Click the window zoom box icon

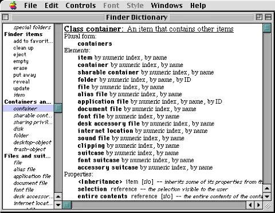259,17
